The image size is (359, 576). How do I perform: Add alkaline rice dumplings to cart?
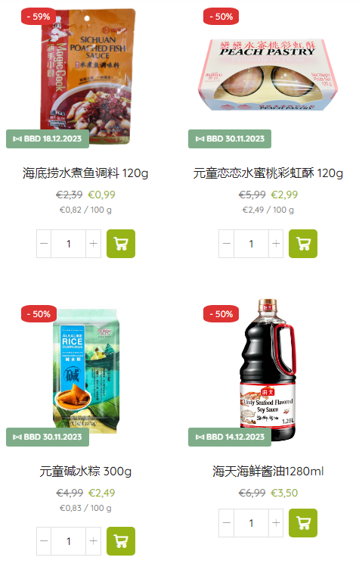121,541
